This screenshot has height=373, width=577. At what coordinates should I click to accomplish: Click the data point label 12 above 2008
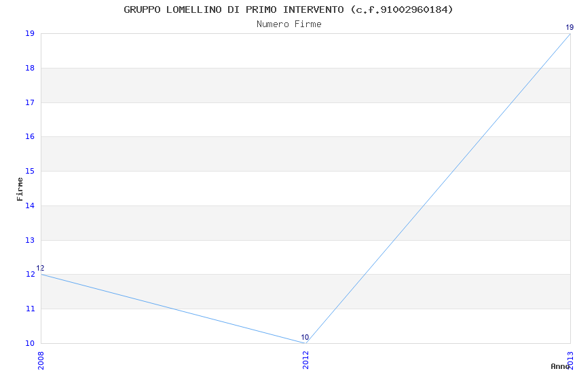point(40,269)
